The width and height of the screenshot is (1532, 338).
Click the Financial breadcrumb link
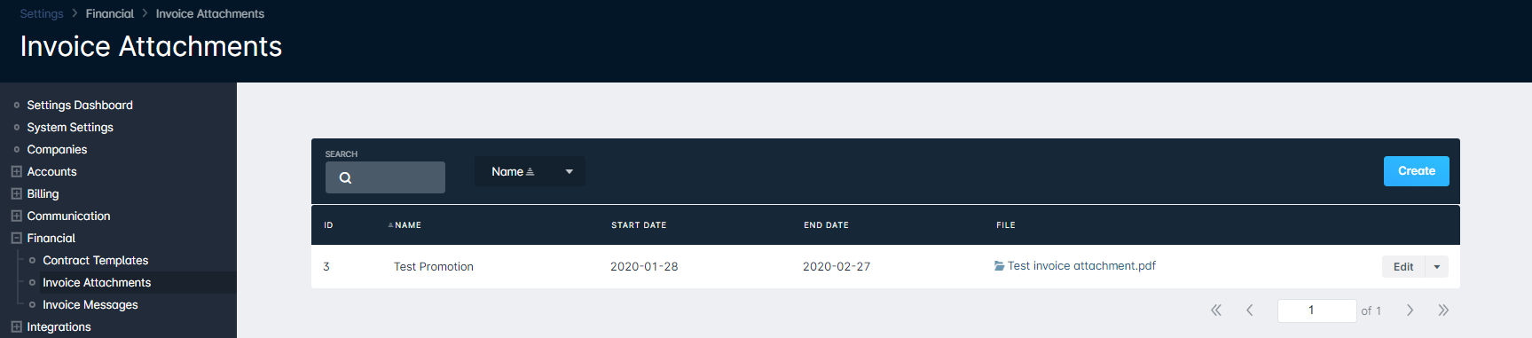point(110,13)
